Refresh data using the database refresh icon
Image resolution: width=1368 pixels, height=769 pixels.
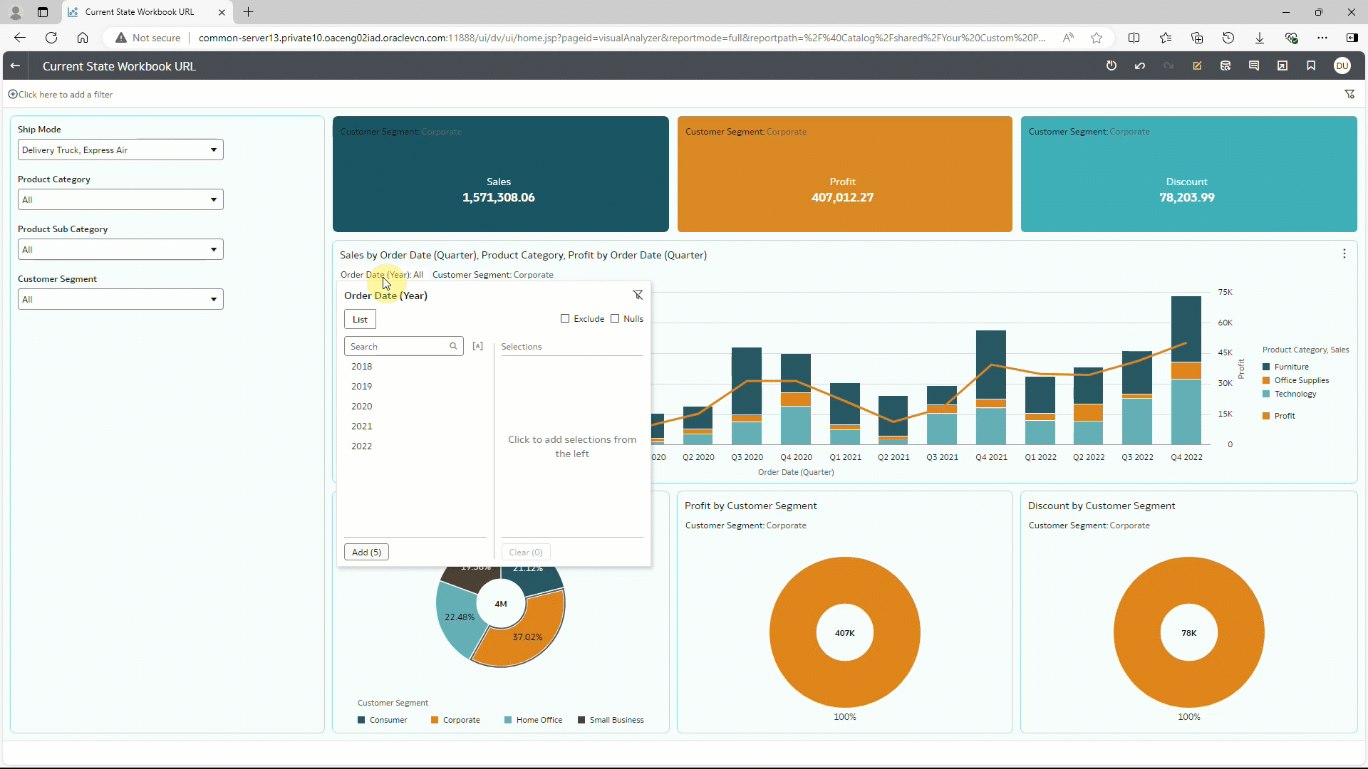pos(1225,66)
